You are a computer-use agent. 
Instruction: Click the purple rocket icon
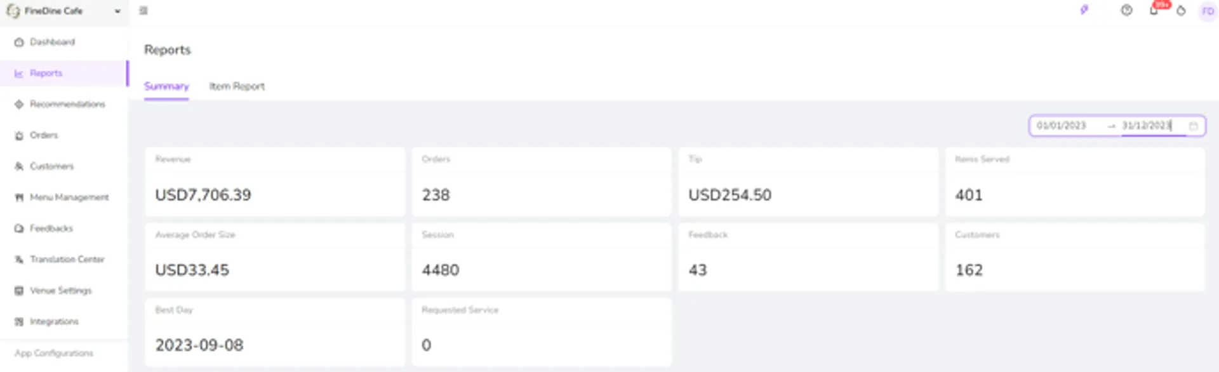[x=1084, y=10]
